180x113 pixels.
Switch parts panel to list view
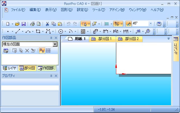pos(48,51)
